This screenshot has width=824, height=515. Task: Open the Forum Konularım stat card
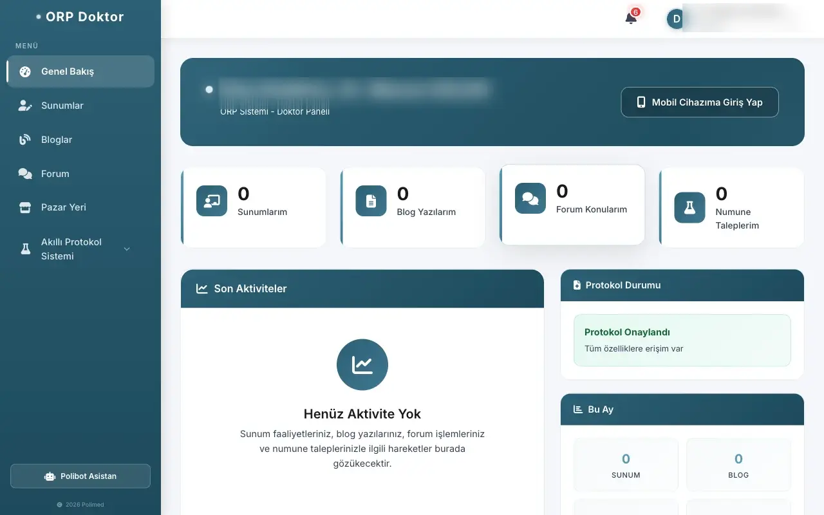[572, 205]
